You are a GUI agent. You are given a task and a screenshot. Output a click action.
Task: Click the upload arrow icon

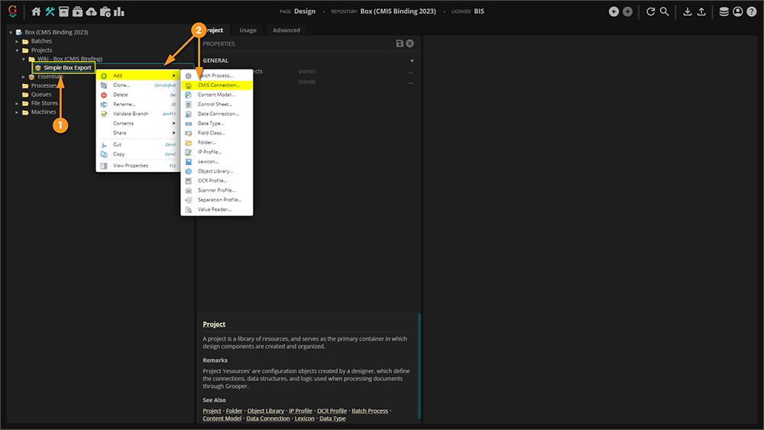701,11
